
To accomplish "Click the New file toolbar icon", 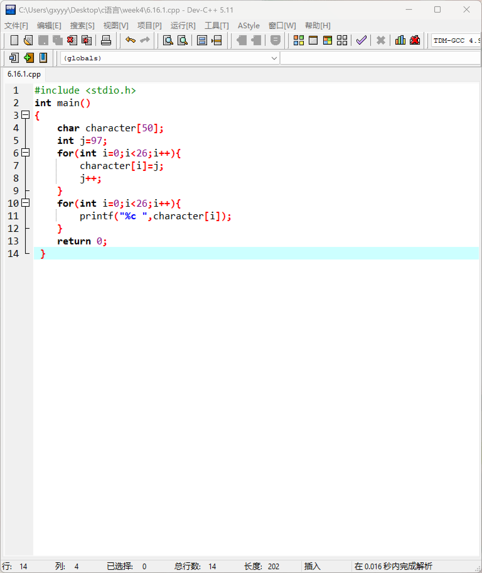I will (14, 40).
